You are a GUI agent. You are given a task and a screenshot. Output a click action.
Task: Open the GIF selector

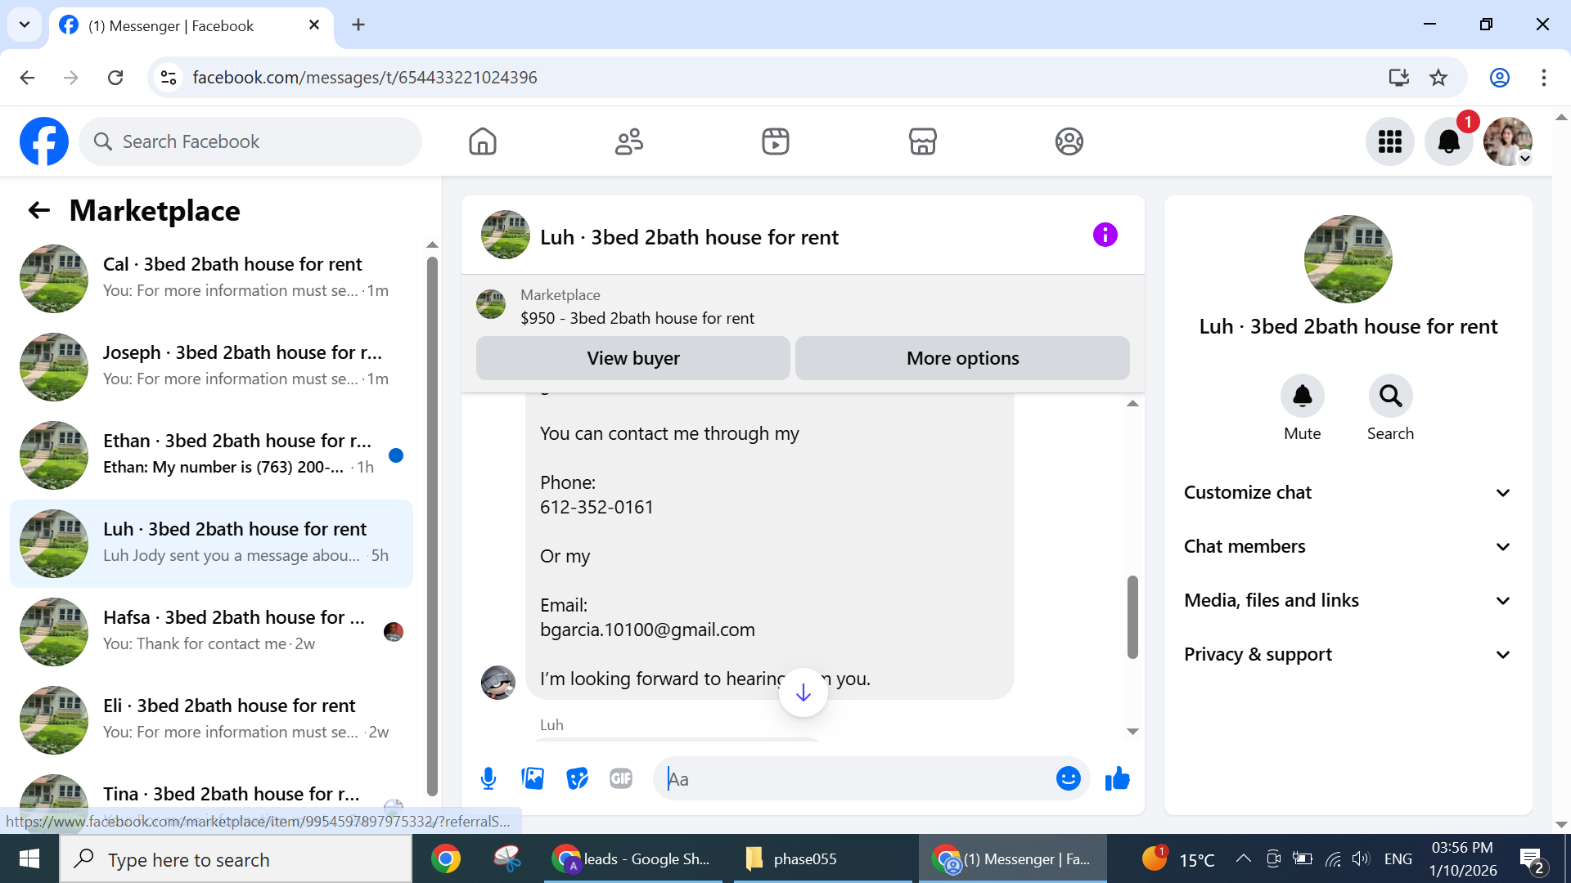(x=621, y=778)
